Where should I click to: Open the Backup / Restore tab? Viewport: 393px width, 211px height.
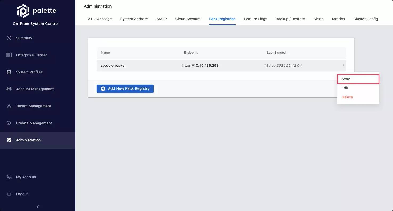(x=290, y=19)
